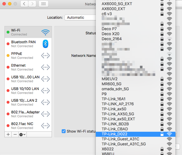Choose the P9 network
The height and width of the screenshot is (155, 182).
[135, 94]
